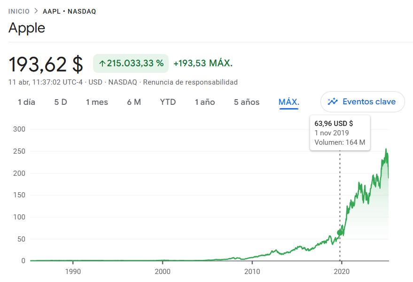Click the sparkle icon in Eventos clave
Viewport: 413px width, 282px height.
(333, 102)
